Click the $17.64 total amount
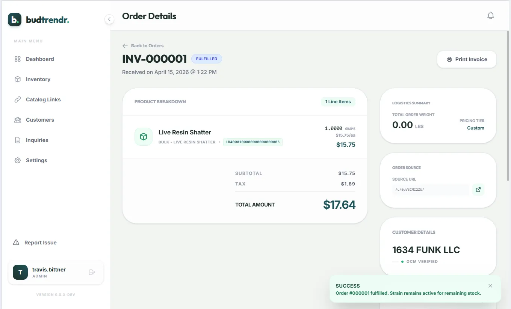The image size is (511, 309). coord(339,205)
